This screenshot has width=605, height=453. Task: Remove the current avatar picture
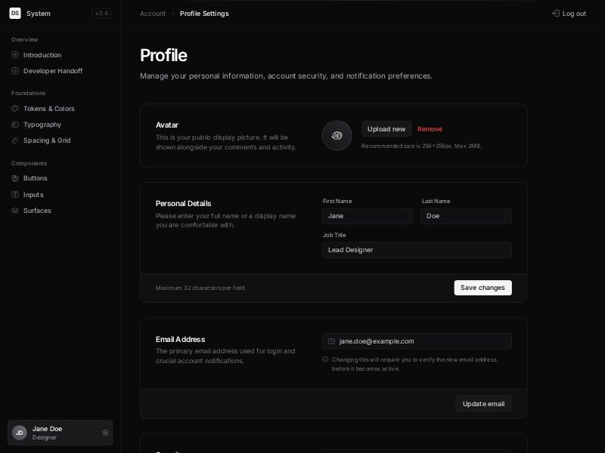pyautogui.click(x=430, y=129)
